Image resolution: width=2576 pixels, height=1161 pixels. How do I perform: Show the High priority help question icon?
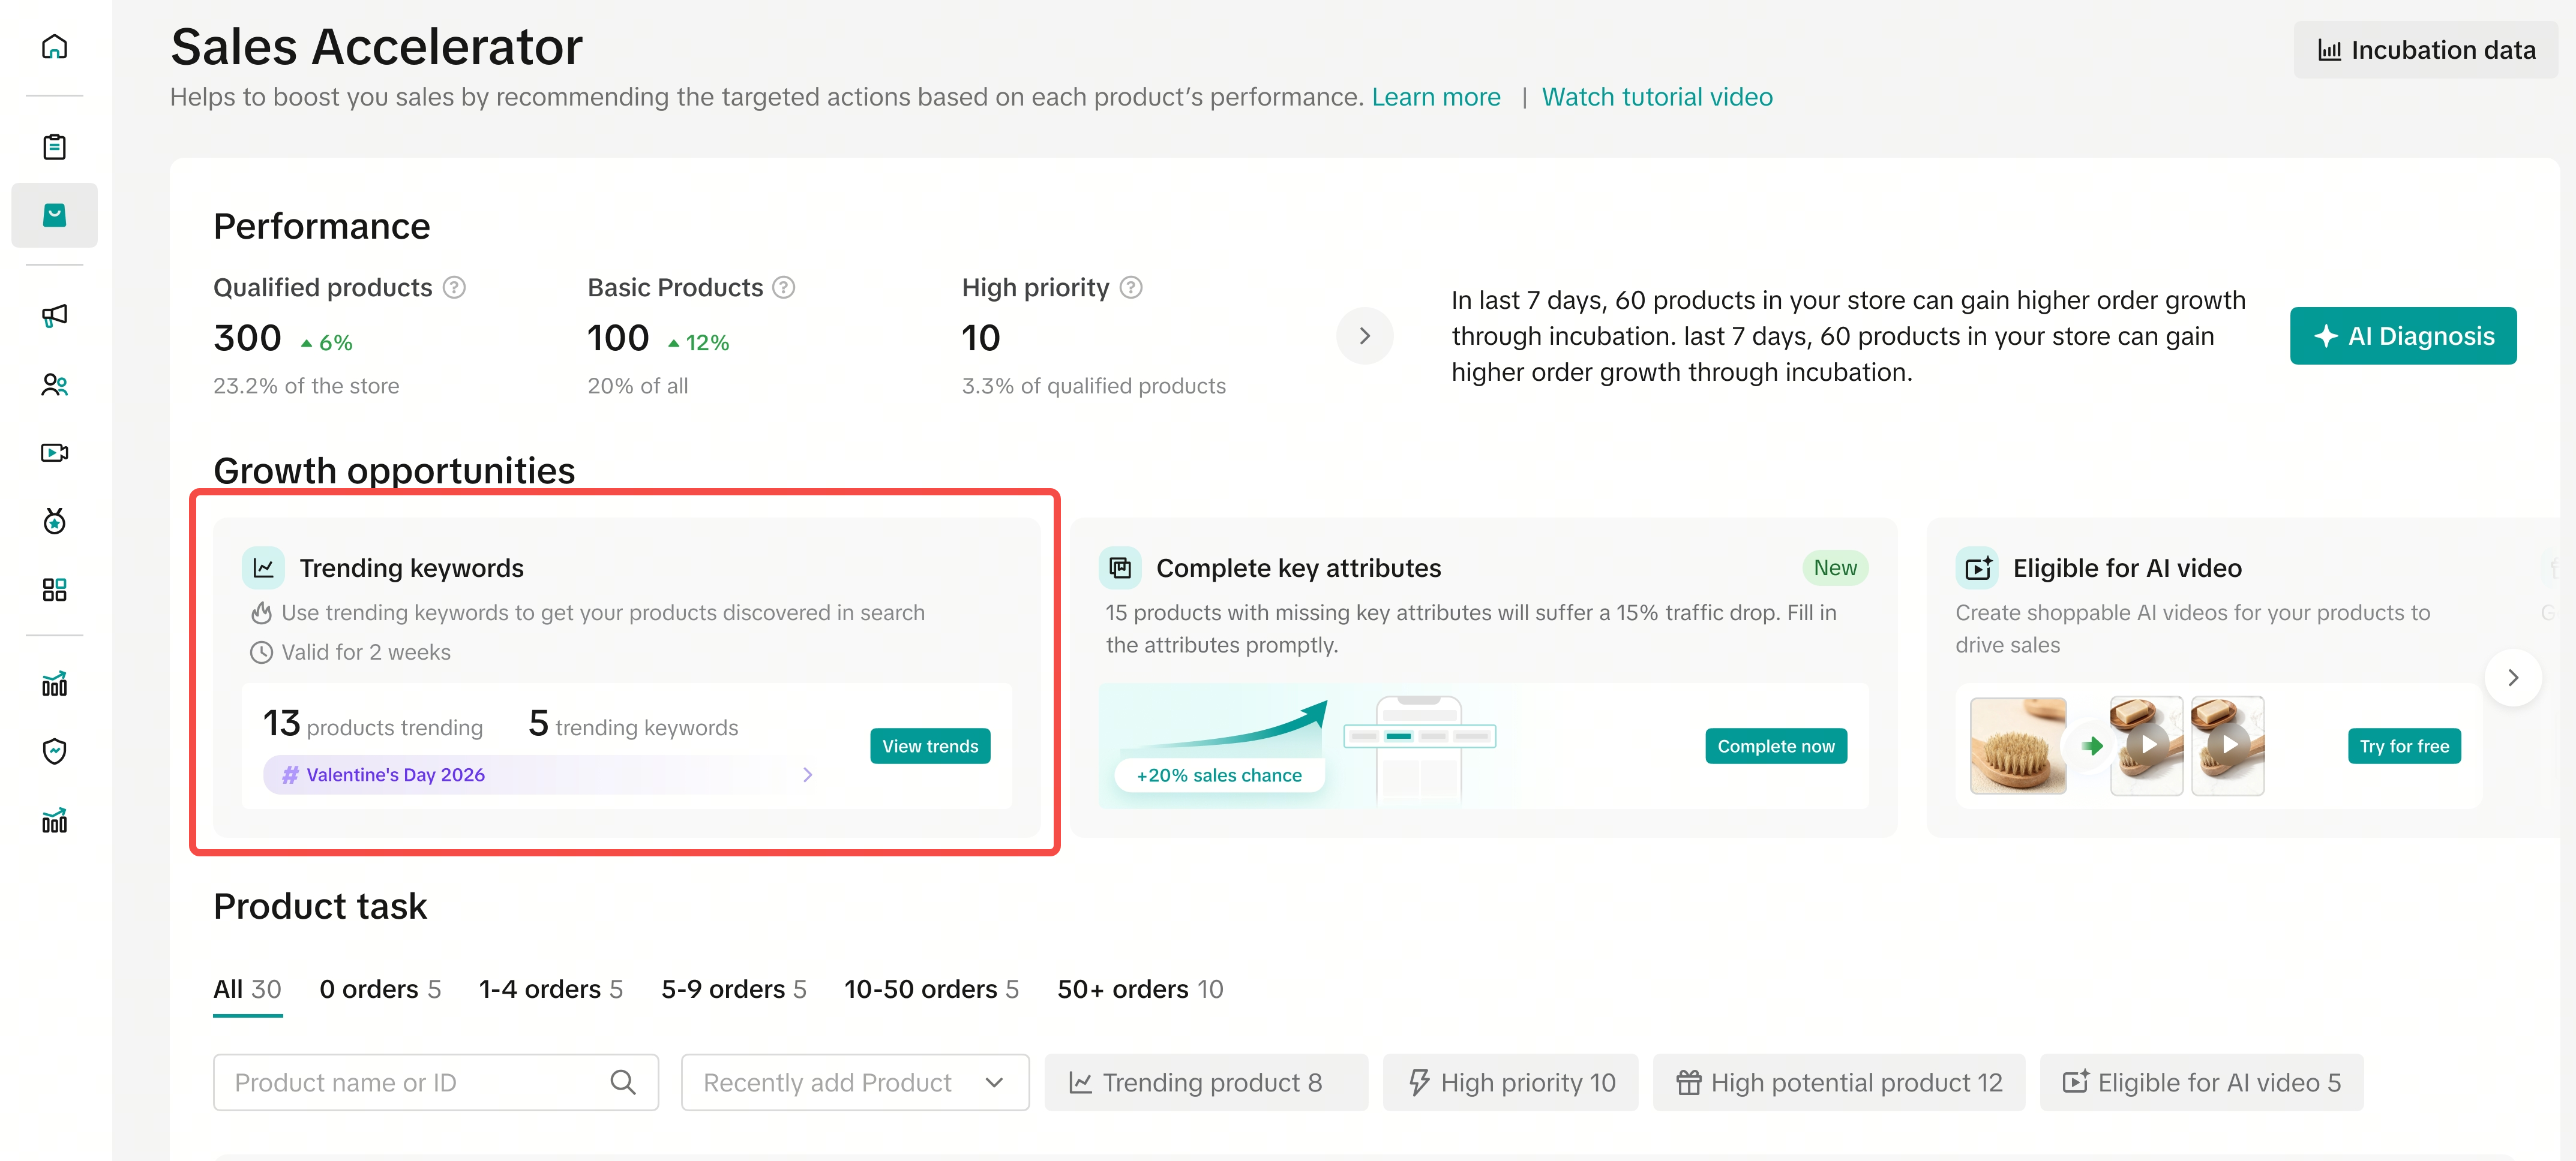1131,288
